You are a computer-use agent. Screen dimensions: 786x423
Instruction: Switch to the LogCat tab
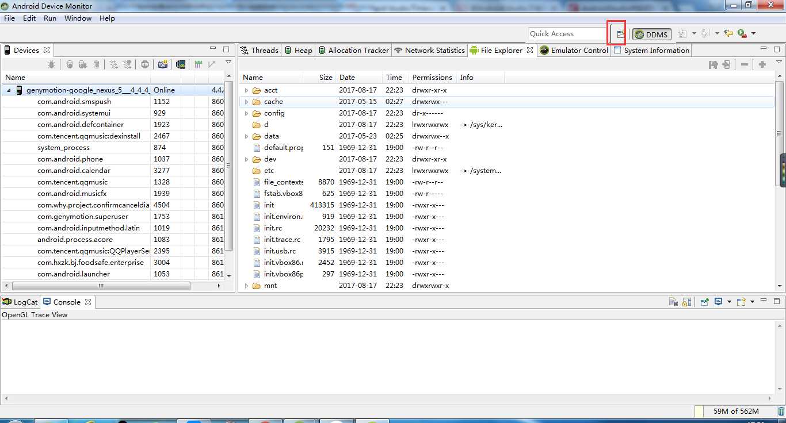click(x=20, y=302)
